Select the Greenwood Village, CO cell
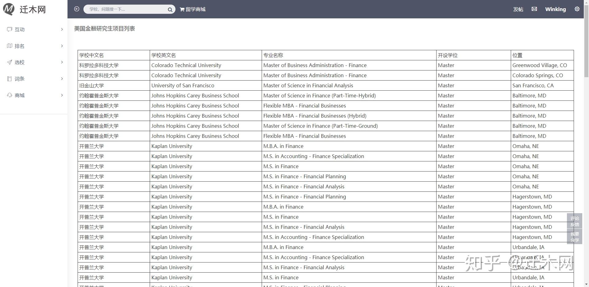 coord(542,65)
